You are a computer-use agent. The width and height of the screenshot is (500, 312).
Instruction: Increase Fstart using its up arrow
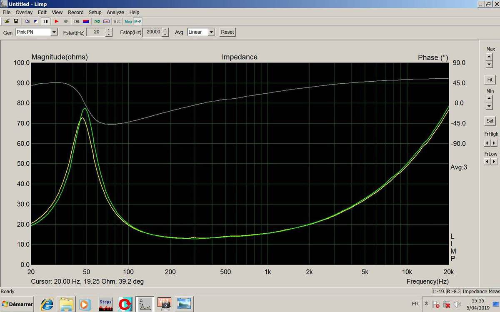click(x=109, y=30)
